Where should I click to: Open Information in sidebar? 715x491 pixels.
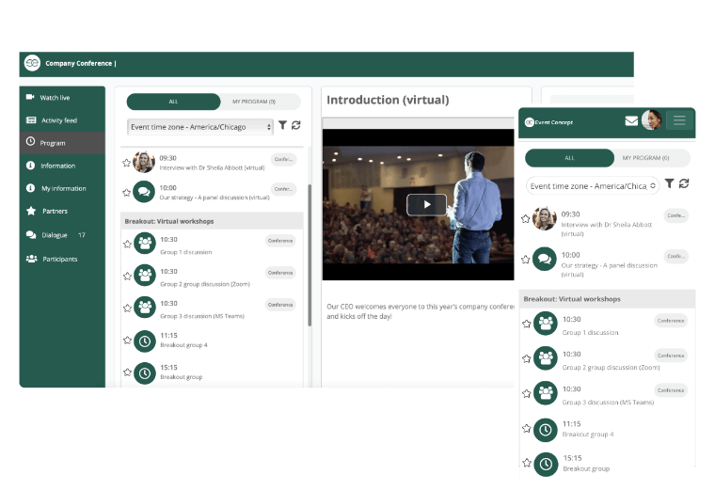click(x=62, y=166)
